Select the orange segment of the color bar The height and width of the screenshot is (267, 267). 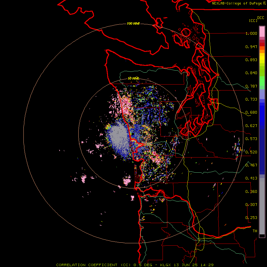click(x=262, y=50)
